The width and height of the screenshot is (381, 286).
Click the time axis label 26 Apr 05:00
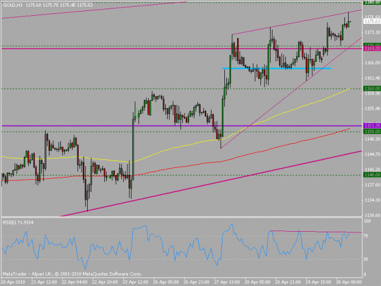click(x=166, y=282)
